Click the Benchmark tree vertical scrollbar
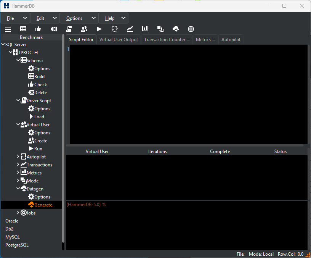The width and height of the screenshot is (311, 258). [x=63, y=139]
